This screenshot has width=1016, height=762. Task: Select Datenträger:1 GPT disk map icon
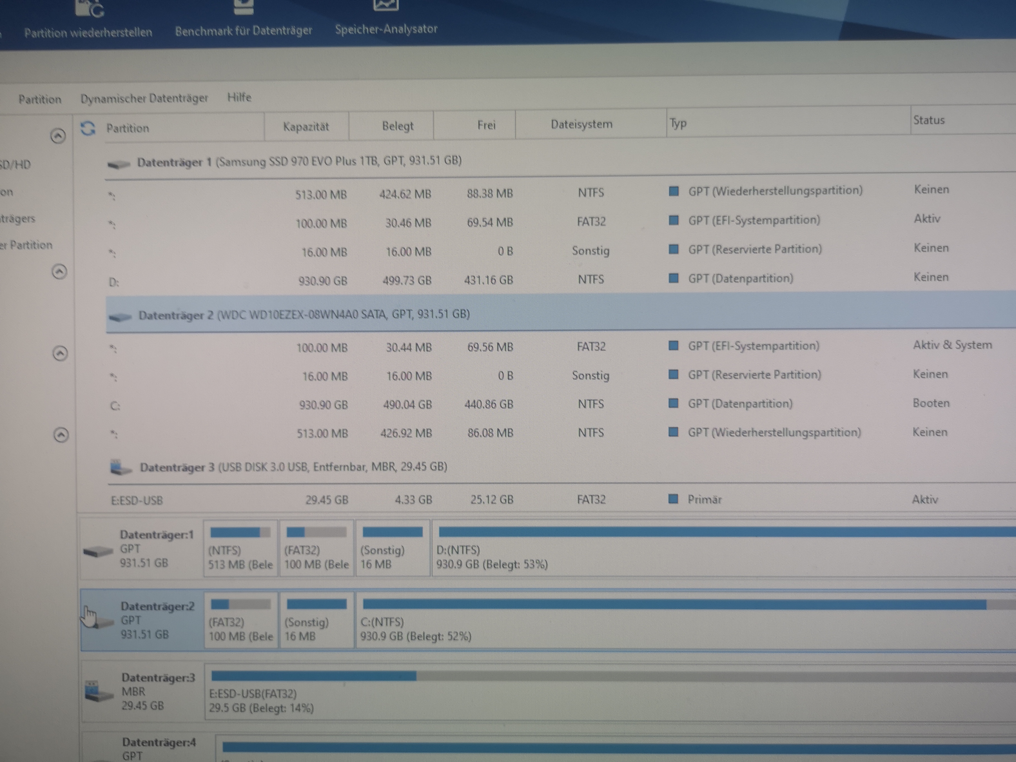tap(98, 551)
